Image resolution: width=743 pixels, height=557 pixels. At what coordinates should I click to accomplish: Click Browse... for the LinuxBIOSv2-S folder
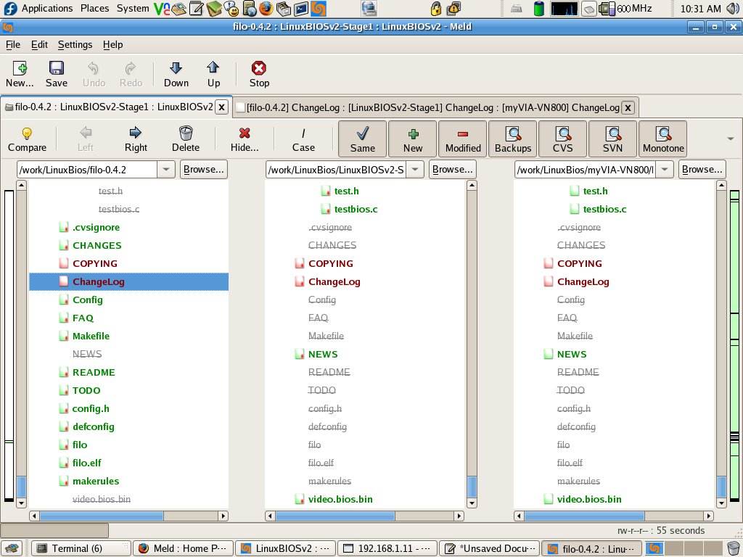pyautogui.click(x=453, y=170)
